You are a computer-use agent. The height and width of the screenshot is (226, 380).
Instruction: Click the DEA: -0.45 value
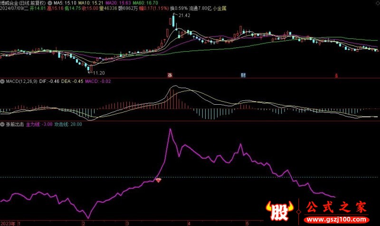pyautogui.click(x=72, y=81)
